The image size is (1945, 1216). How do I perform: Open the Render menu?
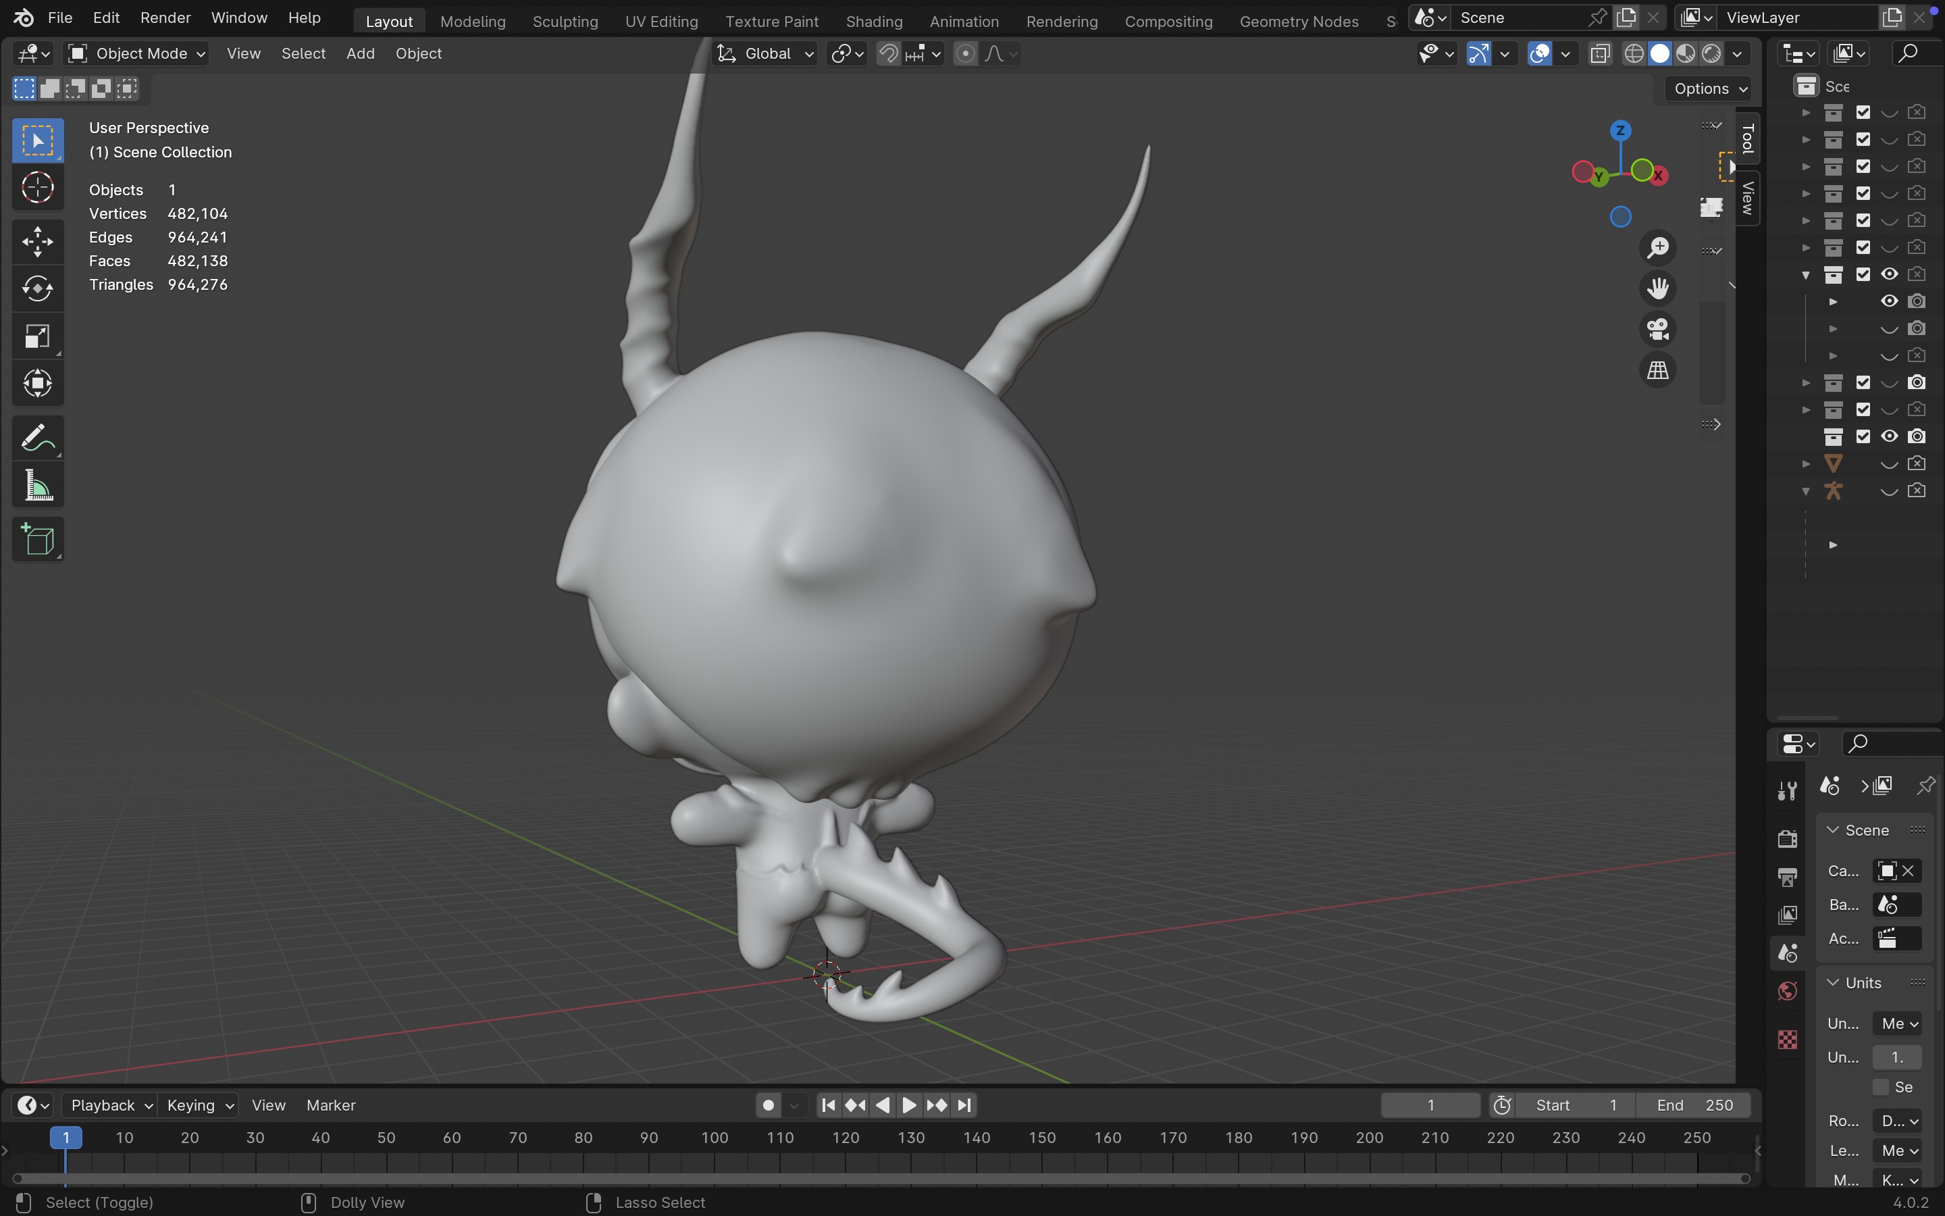point(165,18)
